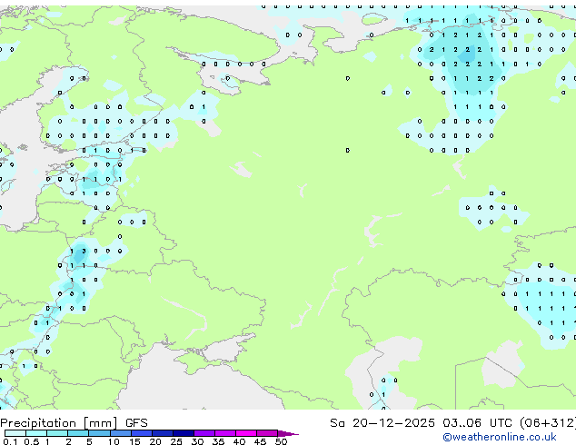Click the '0.5' legend scale label

click(32, 441)
